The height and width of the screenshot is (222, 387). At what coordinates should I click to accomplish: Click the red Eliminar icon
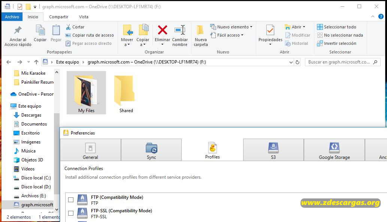pyautogui.click(x=162, y=30)
